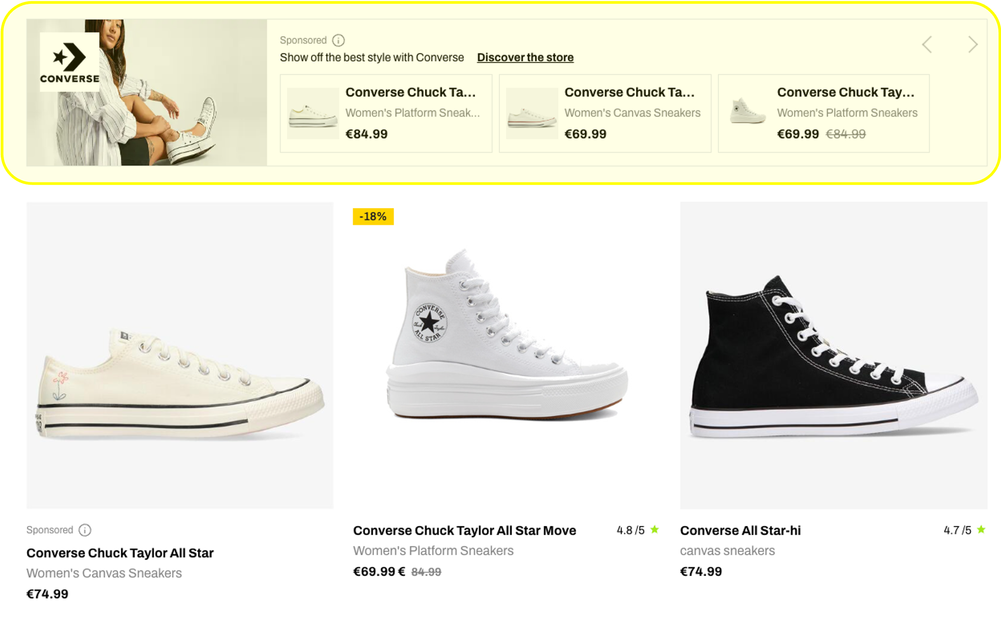The width and height of the screenshot is (1001, 627).
Task: Click the green star beside the 4.7 rating
Action: tap(981, 529)
